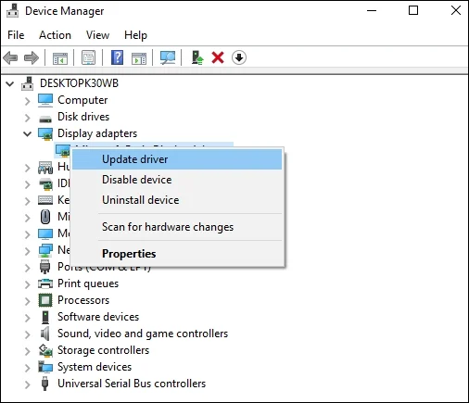The width and height of the screenshot is (469, 403).
Task: Choose Uninstall device from context menu
Action: tap(177, 200)
